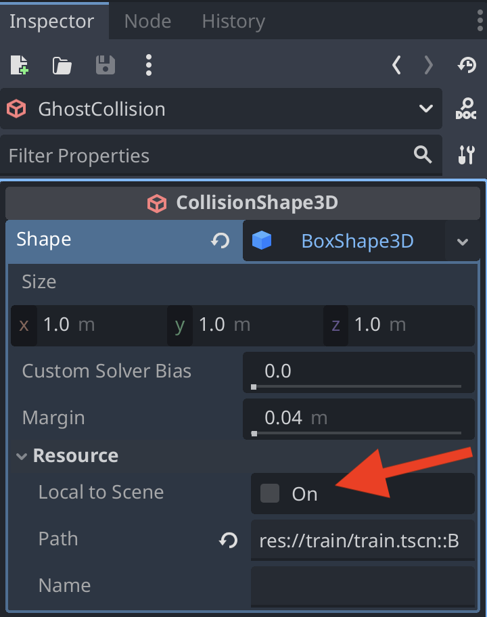Viewport: 487px width, 617px height.
Task: Revert the resource Path value
Action: tap(229, 540)
